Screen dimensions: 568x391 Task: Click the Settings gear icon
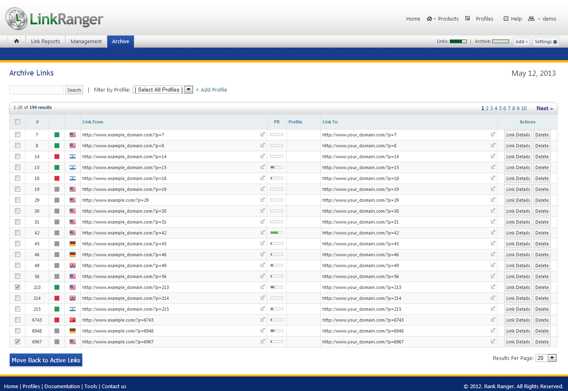click(555, 42)
